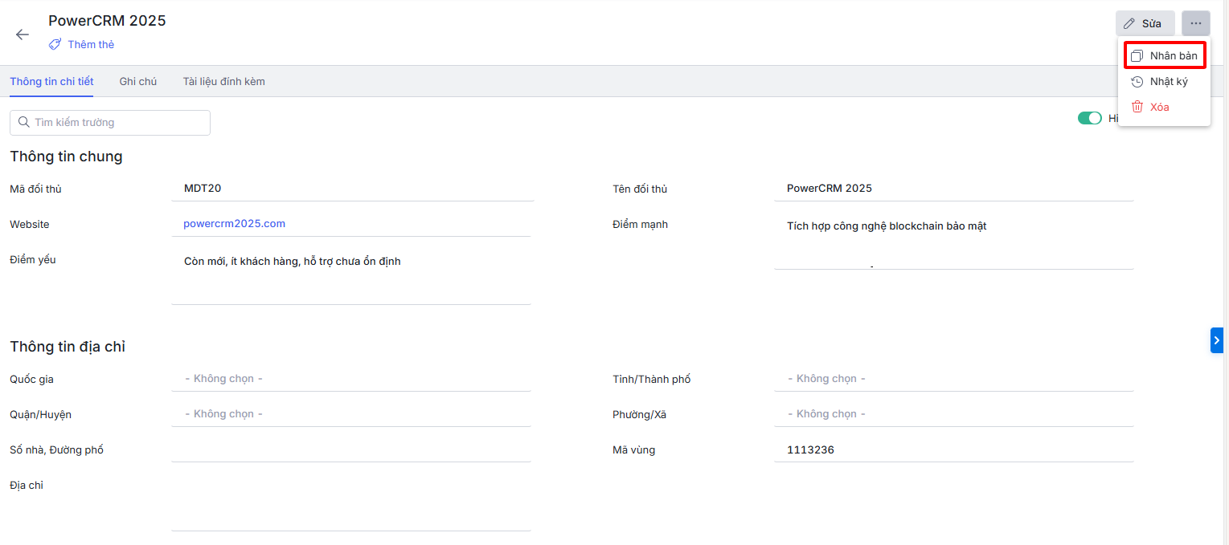
Task: Click the Thêm thẻ link
Action: 91,45
